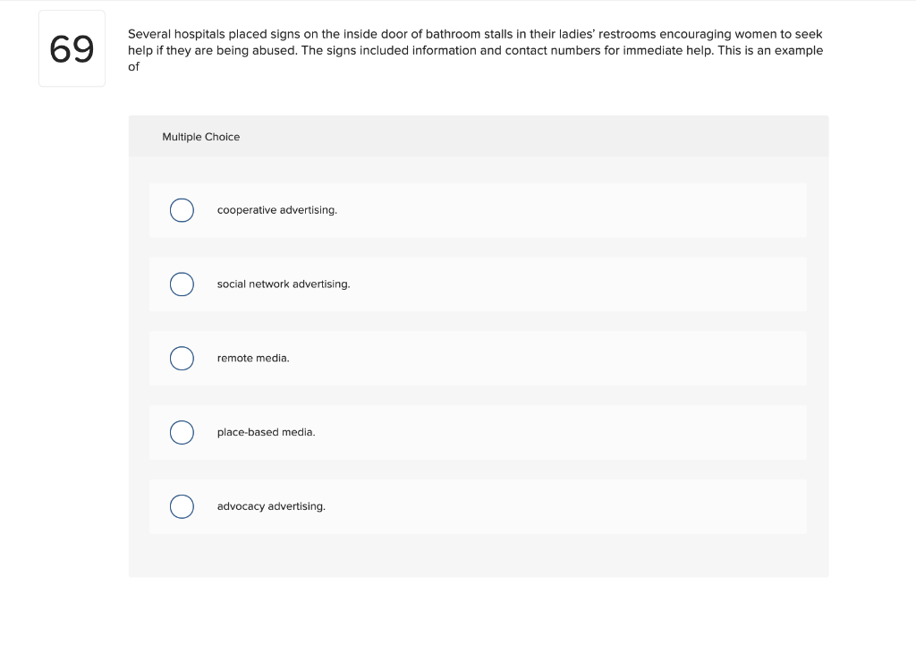916x670 pixels.
Task: Click empty area below advocacy advertising option
Action: point(479,555)
